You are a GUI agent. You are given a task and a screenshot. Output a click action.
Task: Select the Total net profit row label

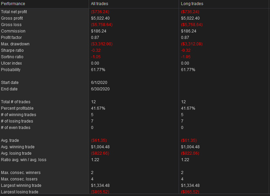14,12
